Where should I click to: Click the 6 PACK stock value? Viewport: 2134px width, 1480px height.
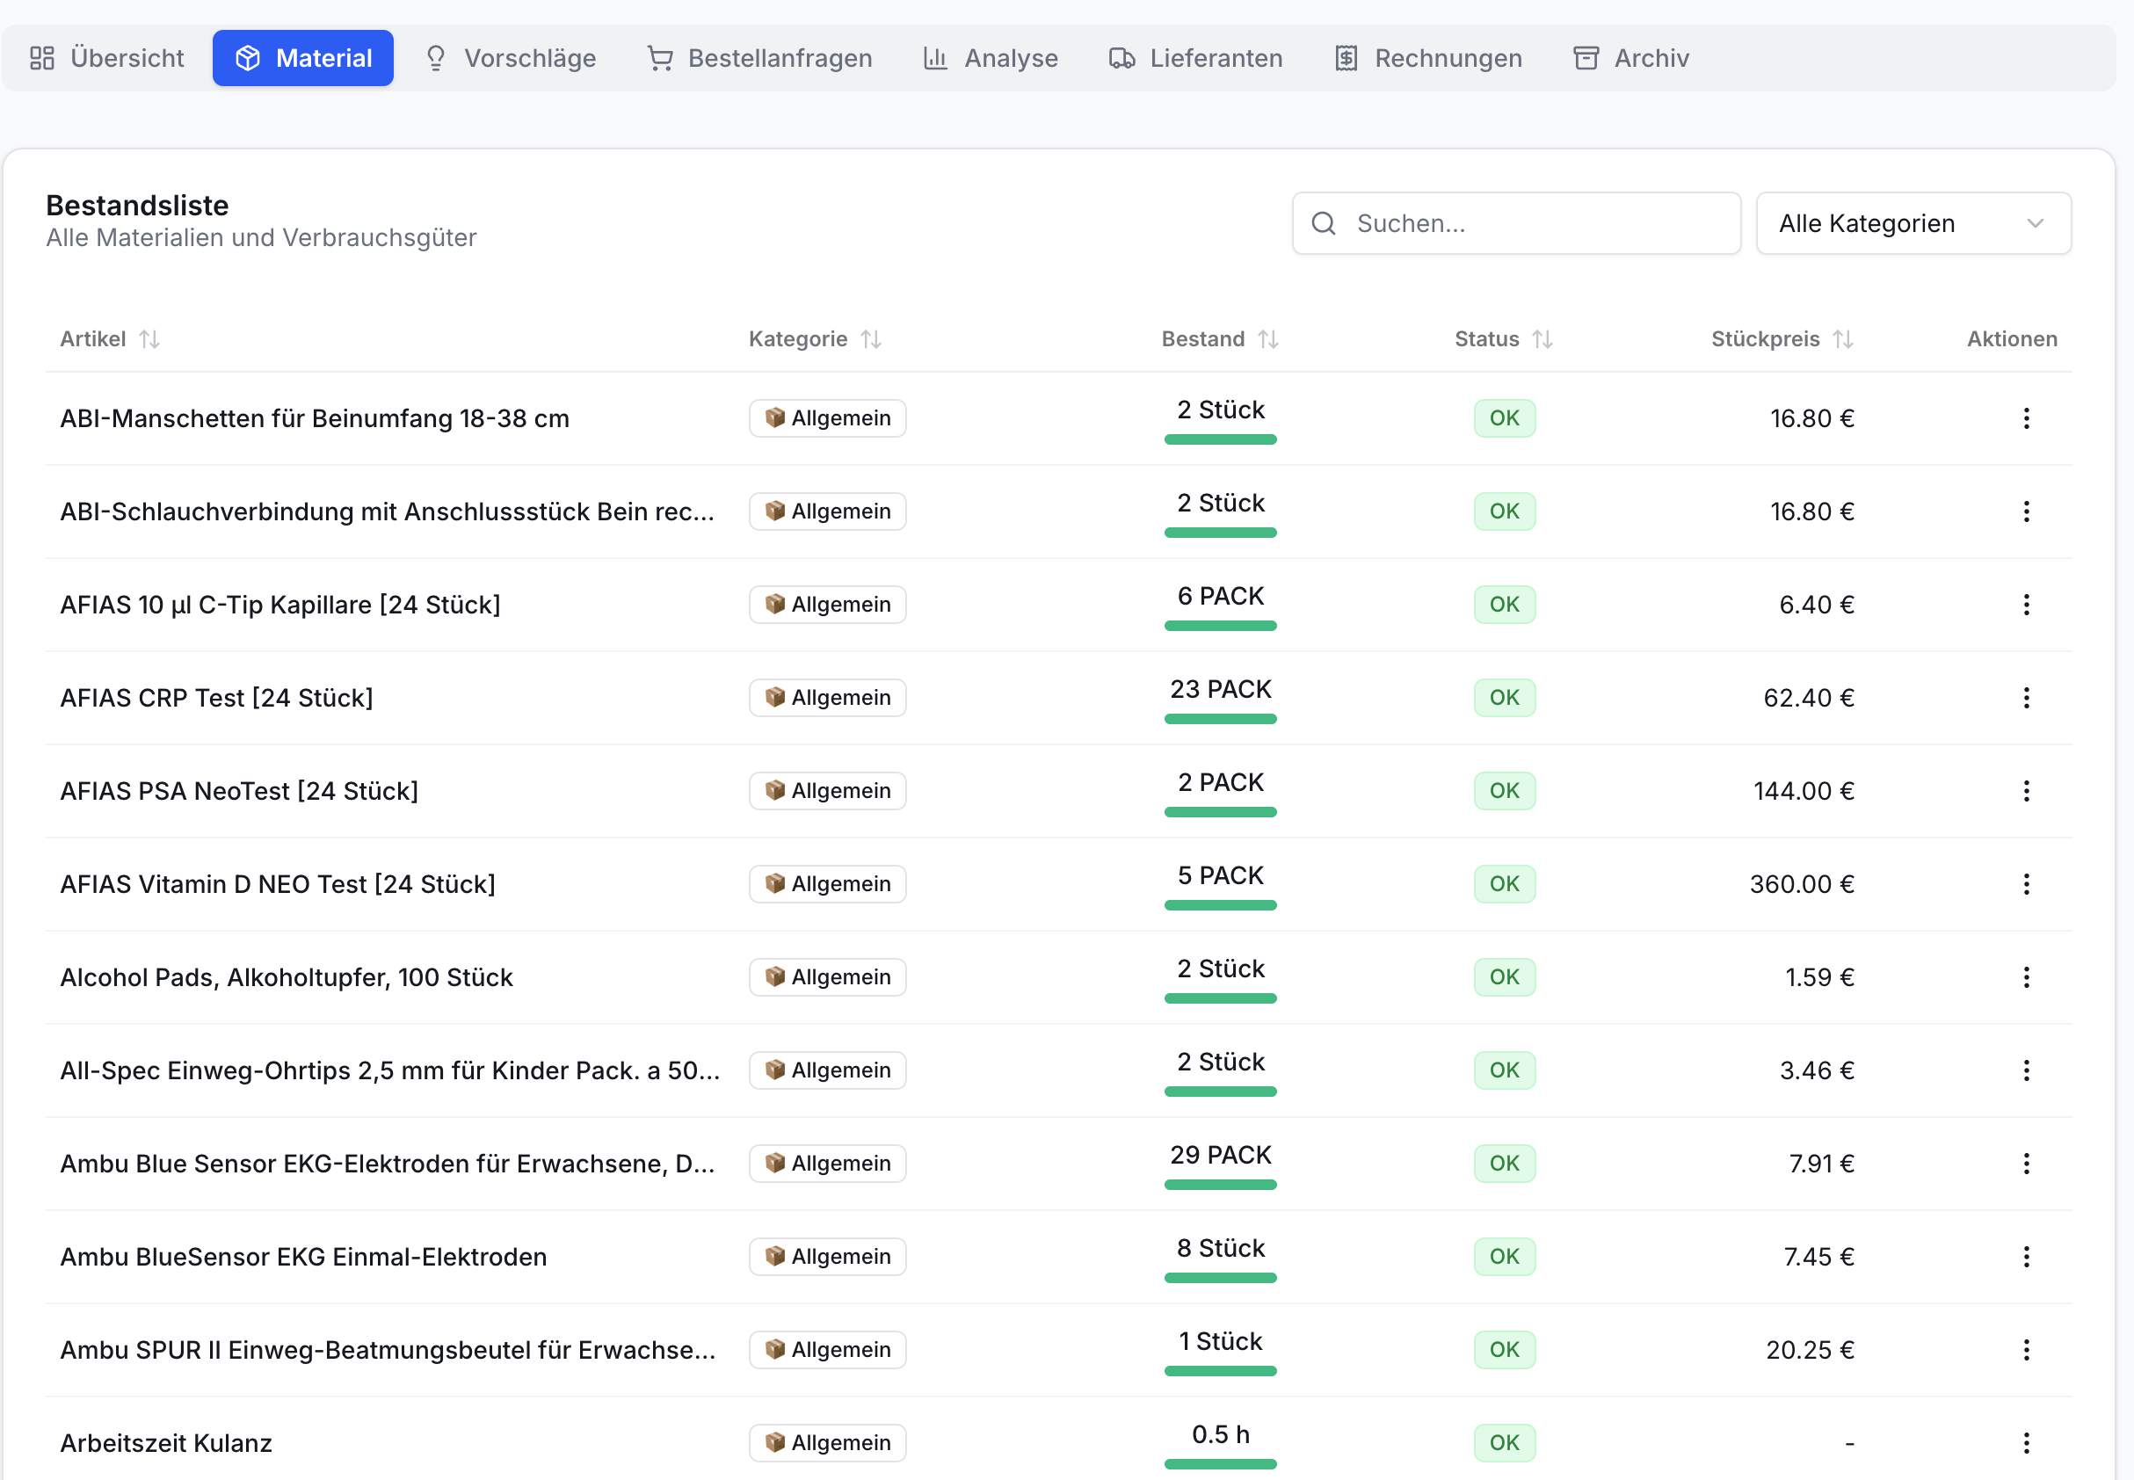pos(1221,596)
